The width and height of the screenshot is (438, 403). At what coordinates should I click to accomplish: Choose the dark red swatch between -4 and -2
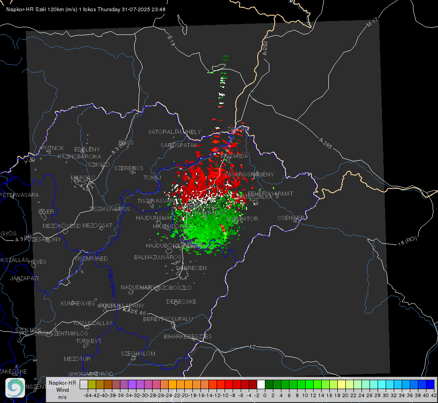point(253,384)
